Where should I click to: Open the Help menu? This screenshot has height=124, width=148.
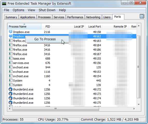click(x=62, y=10)
